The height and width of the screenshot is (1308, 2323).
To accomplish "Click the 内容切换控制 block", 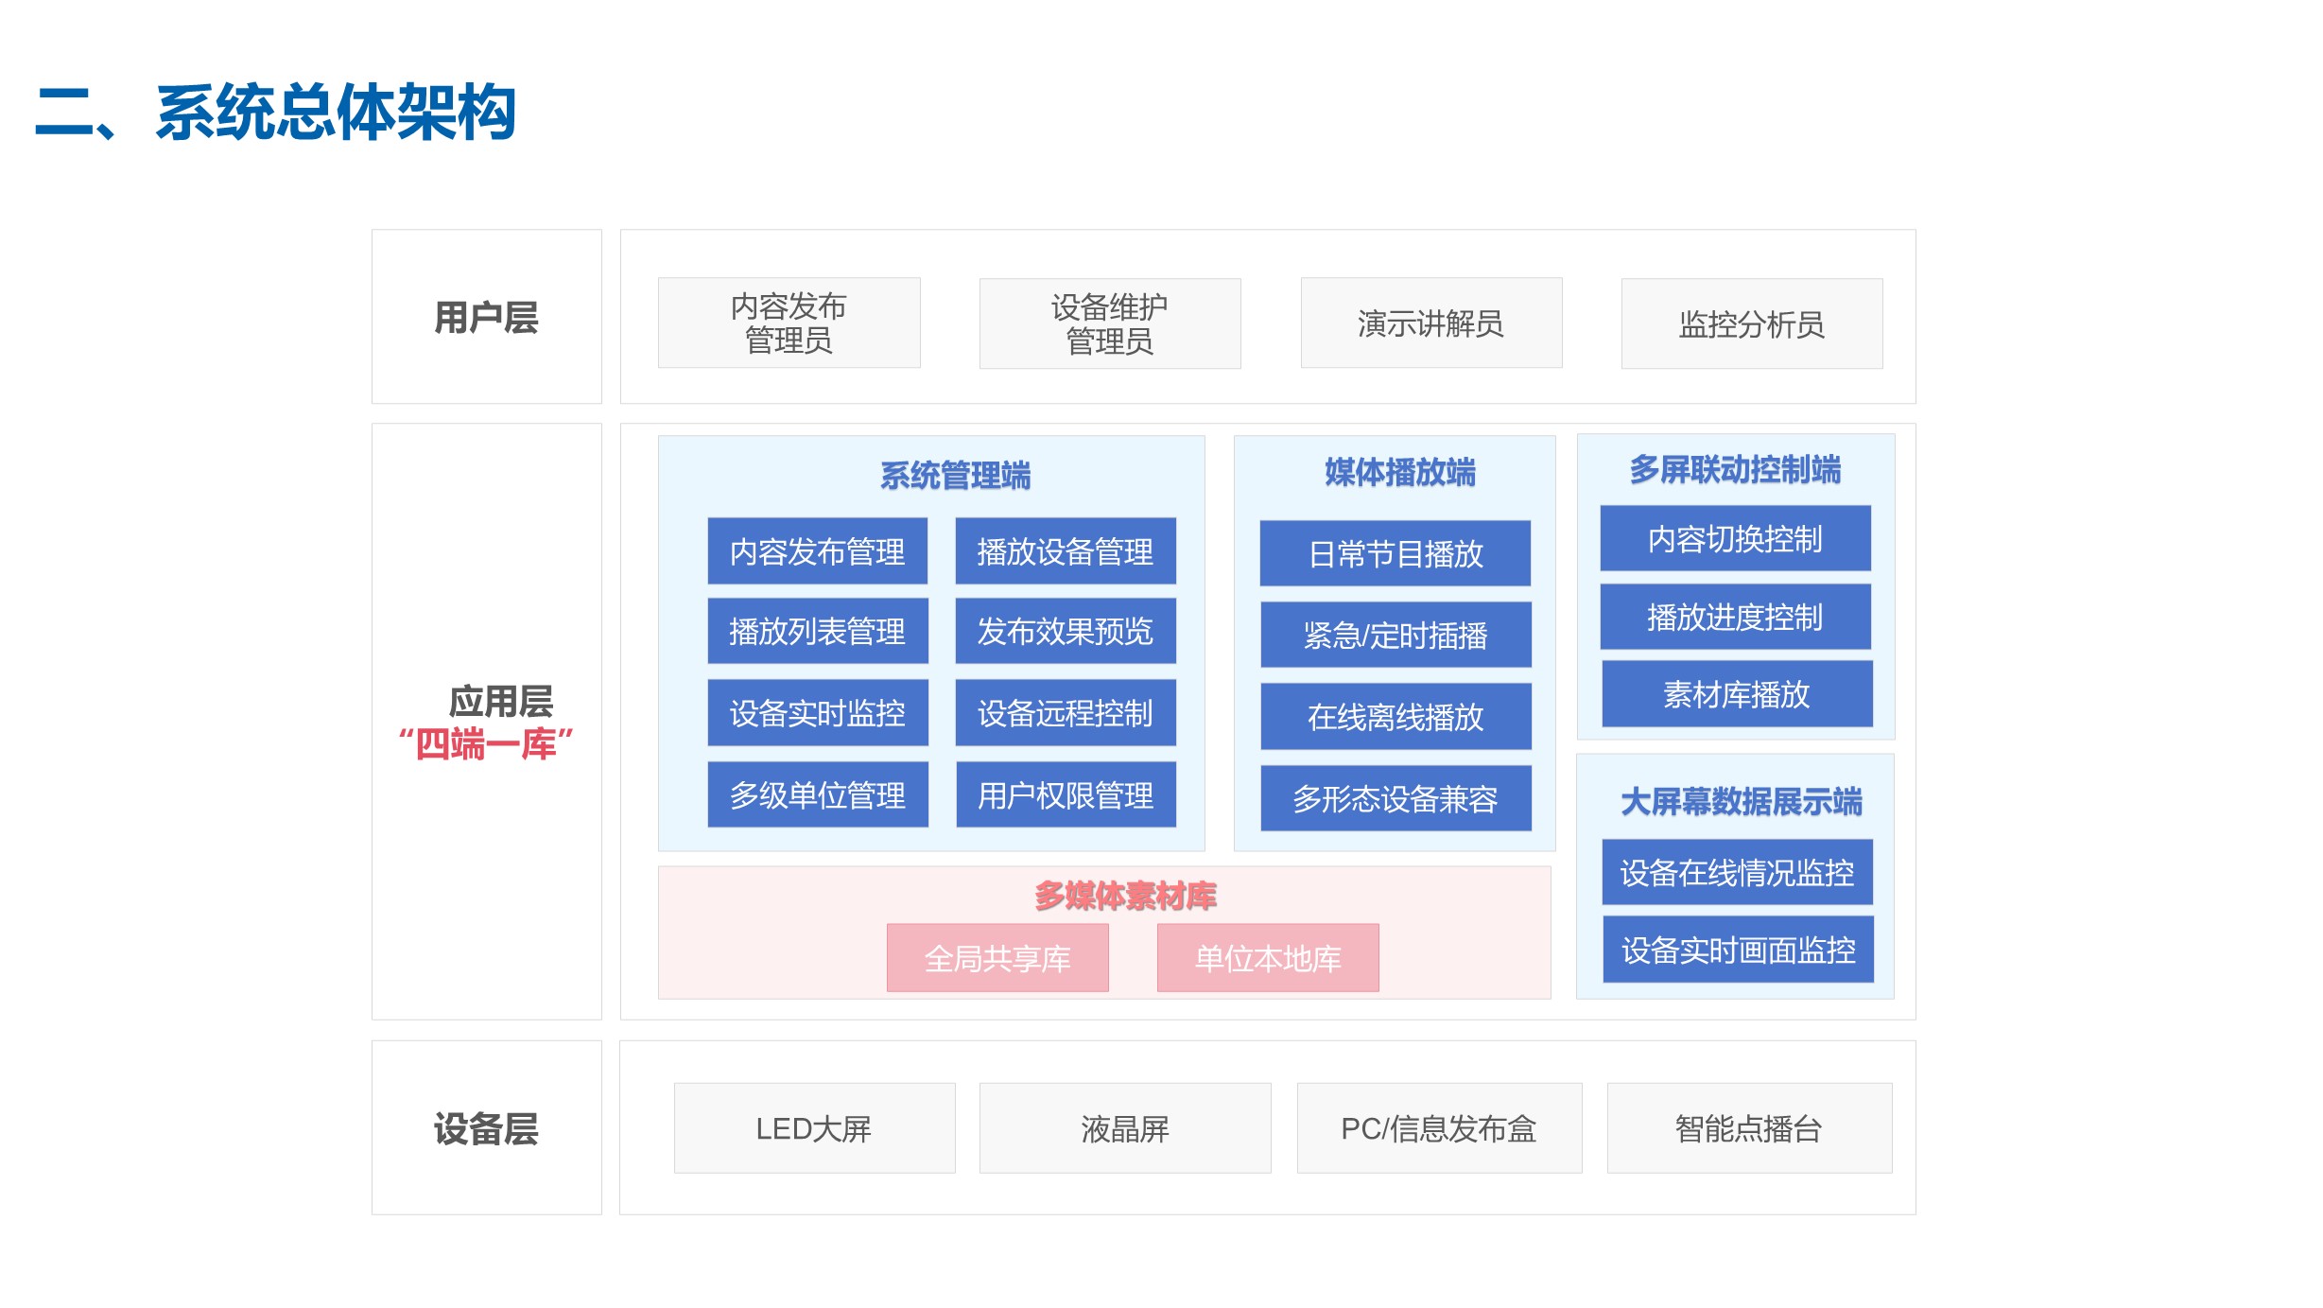I will tap(1734, 538).
